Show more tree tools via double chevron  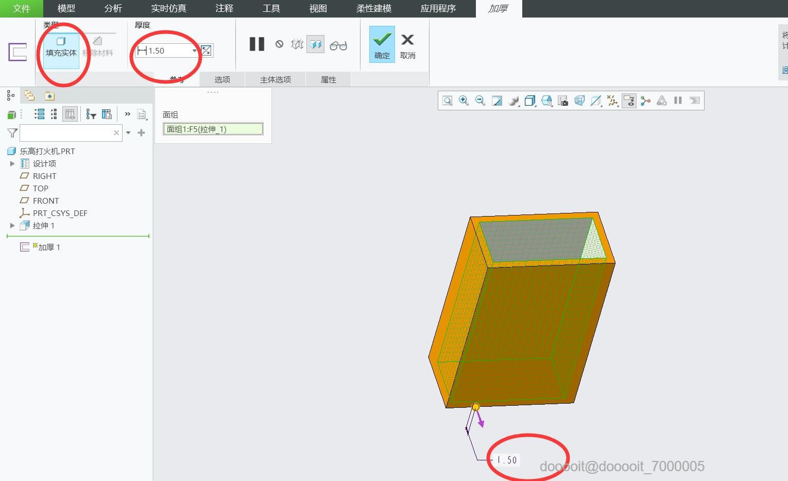pyautogui.click(x=127, y=114)
